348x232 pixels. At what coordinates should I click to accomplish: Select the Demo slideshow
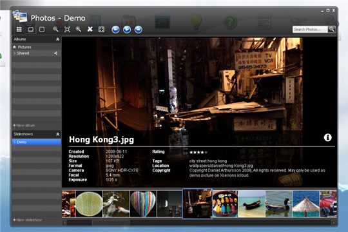37,142
